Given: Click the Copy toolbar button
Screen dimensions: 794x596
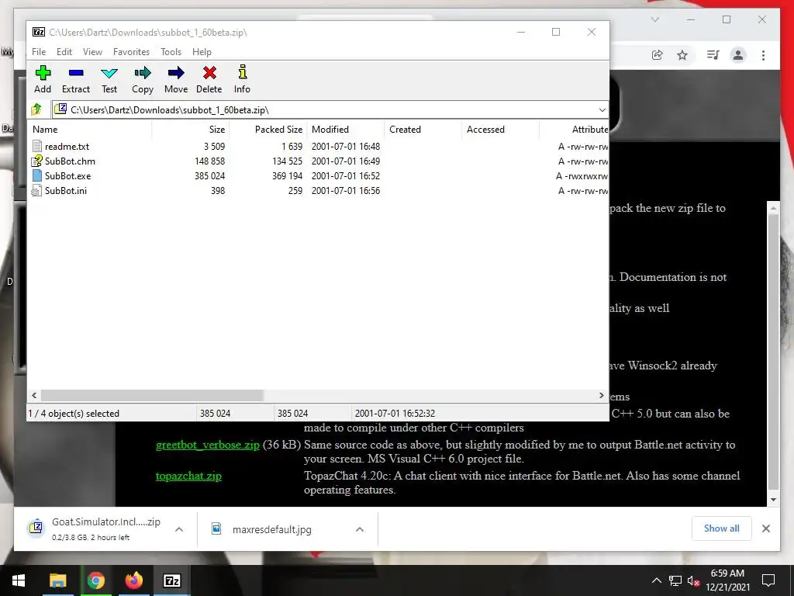Looking at the screenshot, I should 143,80.
